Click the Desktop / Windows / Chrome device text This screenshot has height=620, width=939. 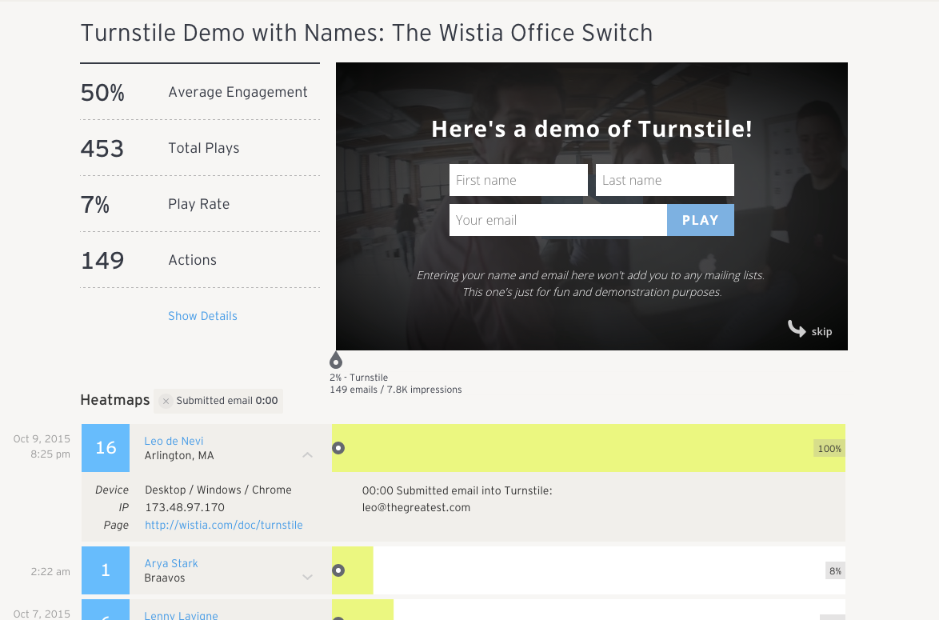(x=218, y=490)
